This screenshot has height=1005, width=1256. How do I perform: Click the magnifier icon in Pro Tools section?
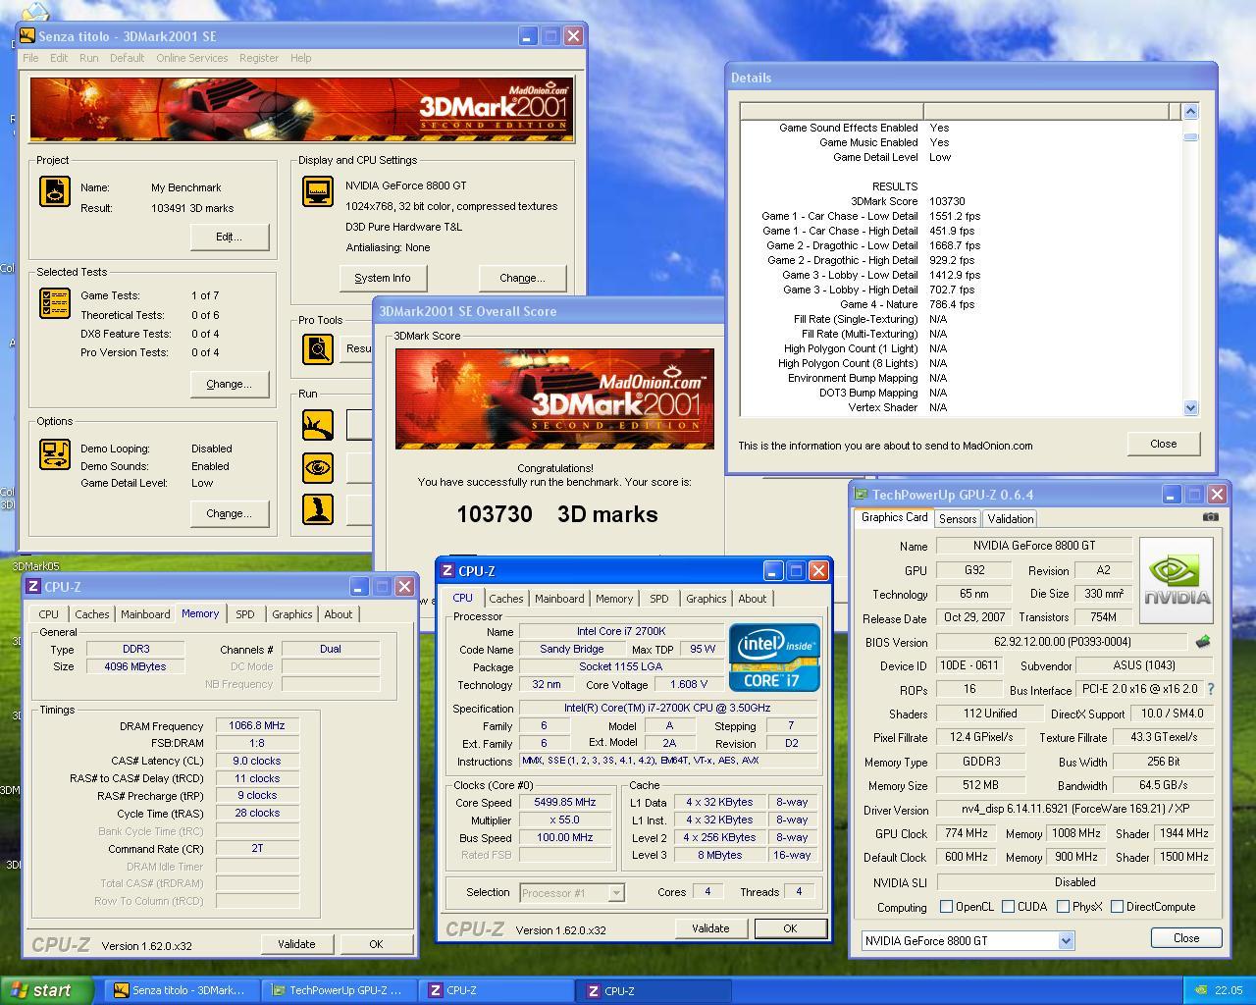pos(318,348)
